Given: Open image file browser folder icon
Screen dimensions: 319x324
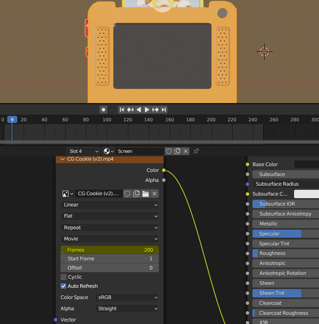Looking at the screenshot, I should pos(145,194).
